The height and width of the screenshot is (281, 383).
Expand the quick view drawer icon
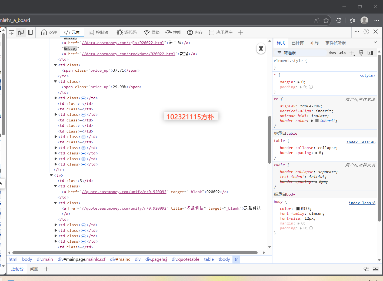pyautogui.click(x=376, y=269)
